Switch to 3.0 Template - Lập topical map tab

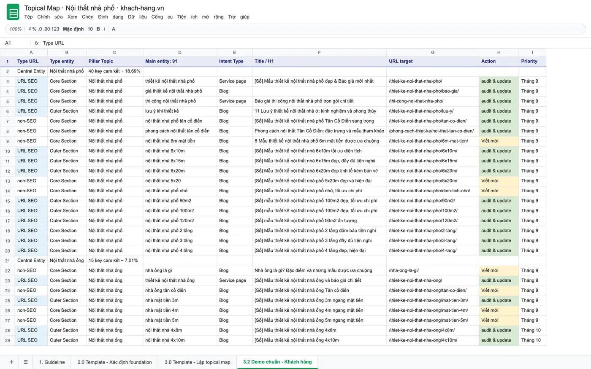pos(198,362)
